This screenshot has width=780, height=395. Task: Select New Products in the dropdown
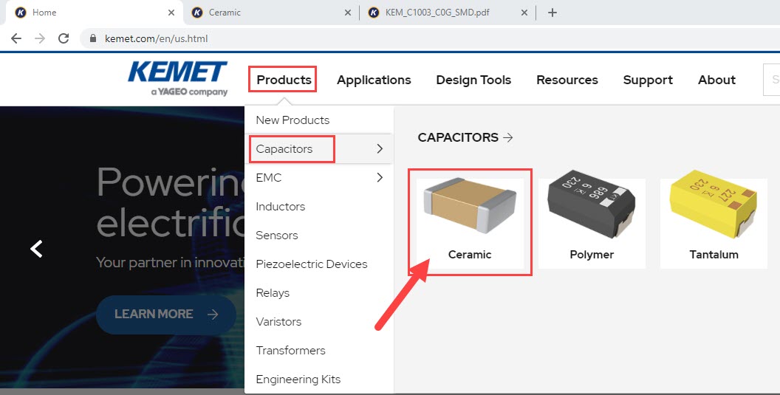click(319, 120)
